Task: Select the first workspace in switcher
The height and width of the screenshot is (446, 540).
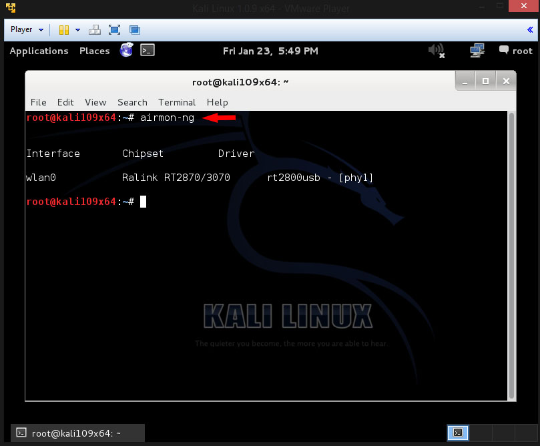Action: pyautogui.click(x=458, y=433)
